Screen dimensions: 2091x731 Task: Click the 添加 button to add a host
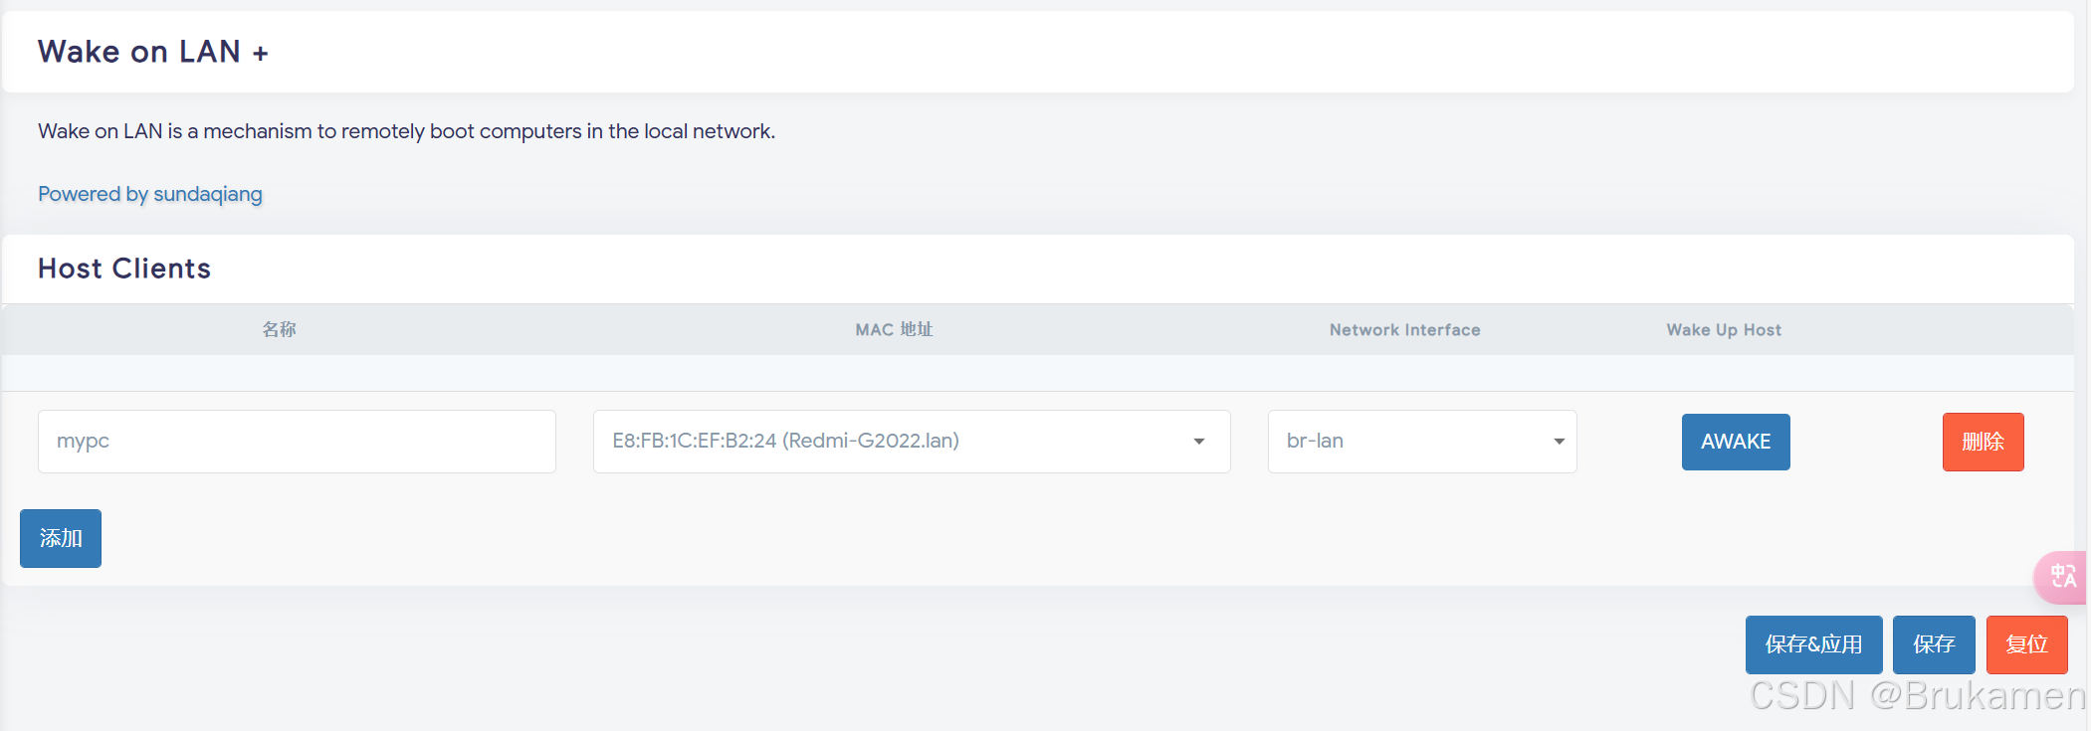pyautogui.click(x=60, y=538)
